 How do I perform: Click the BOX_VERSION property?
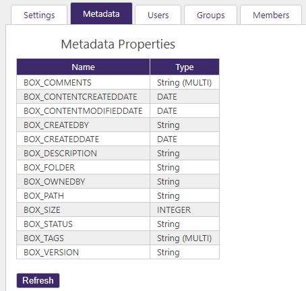[51, 253]
